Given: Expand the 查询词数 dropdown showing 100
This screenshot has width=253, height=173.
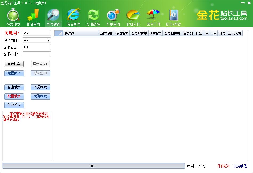Looking at the screenshot, I should pyautogui.click(x=48, y=40).
